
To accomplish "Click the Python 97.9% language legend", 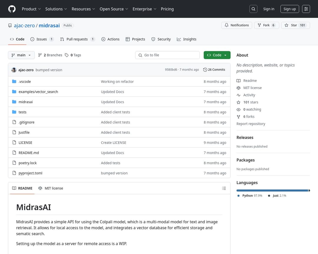I will pos(250,196).
